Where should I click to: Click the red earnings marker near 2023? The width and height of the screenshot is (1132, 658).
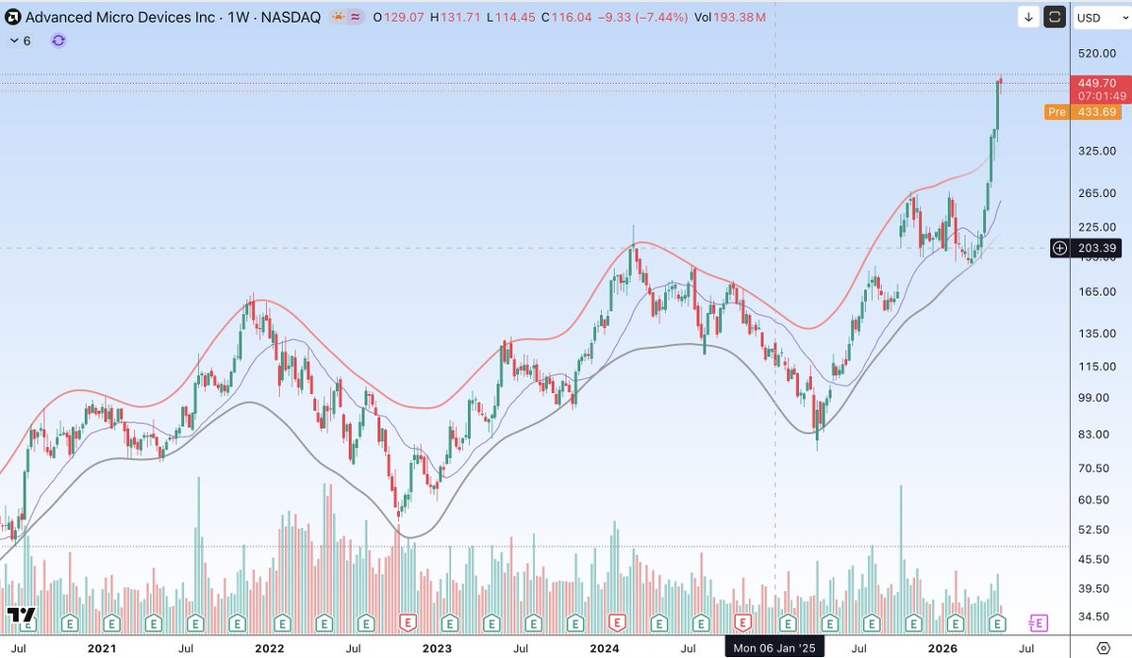point(408,622)
